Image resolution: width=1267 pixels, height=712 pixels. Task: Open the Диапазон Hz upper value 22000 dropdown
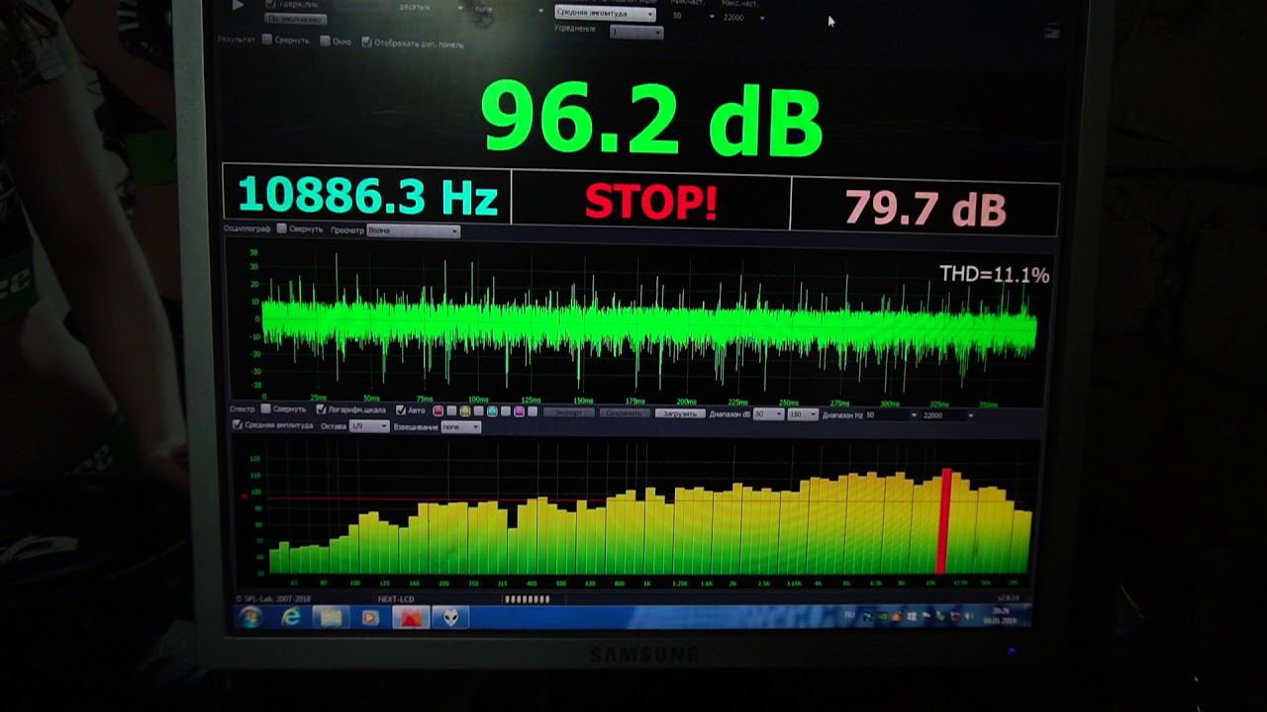tap(948, 415)
